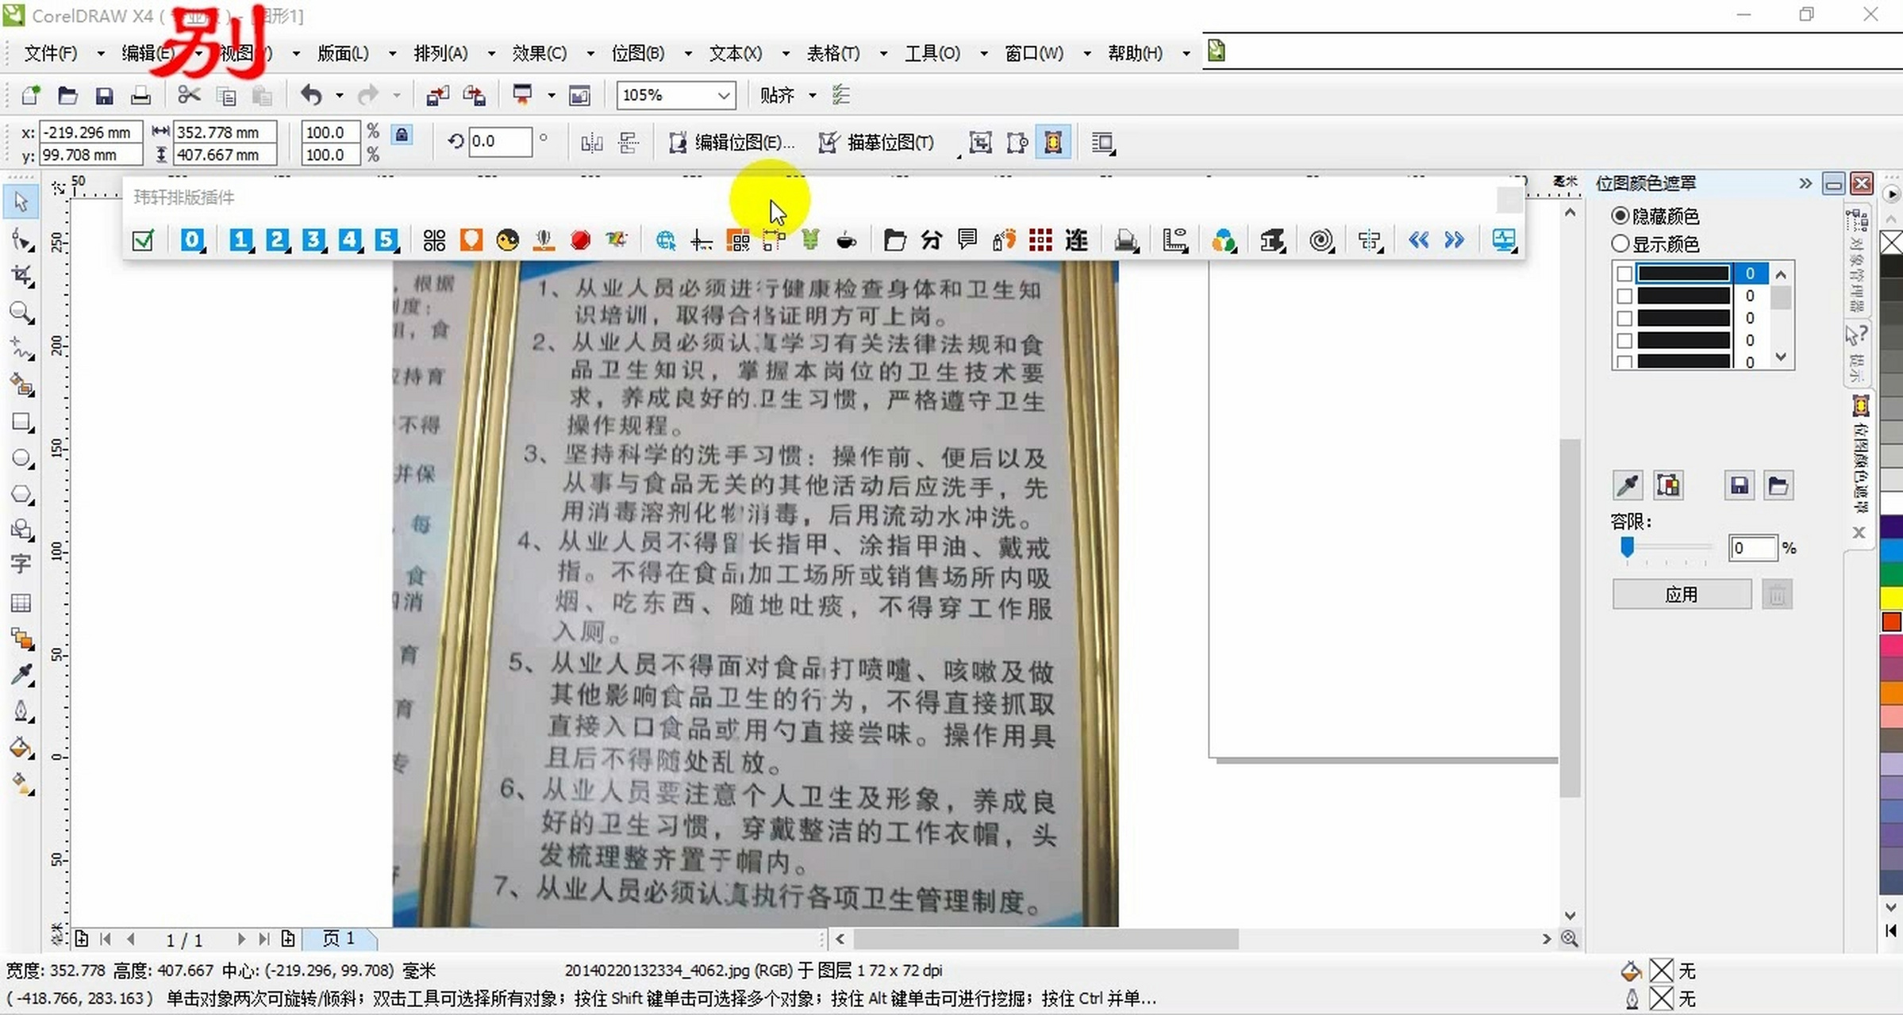Select 显示颜色 radio button
Viewport: 1903px width, 1015px height.
[1621, 244]
